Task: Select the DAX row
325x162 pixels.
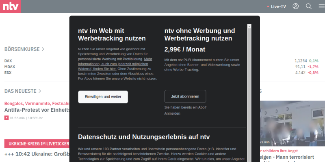Action: (8, 61)
